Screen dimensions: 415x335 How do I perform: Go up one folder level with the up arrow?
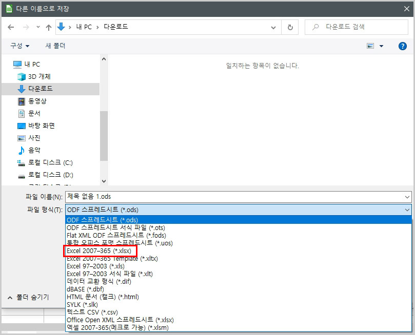pyautogui.click(x=49, y=27)
